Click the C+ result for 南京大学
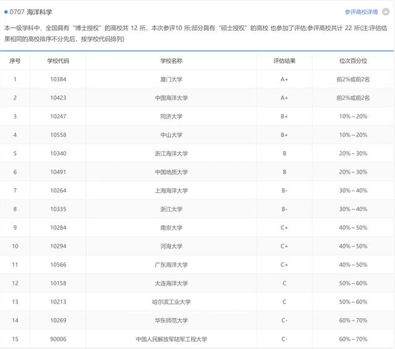 (x=285, y=228)
